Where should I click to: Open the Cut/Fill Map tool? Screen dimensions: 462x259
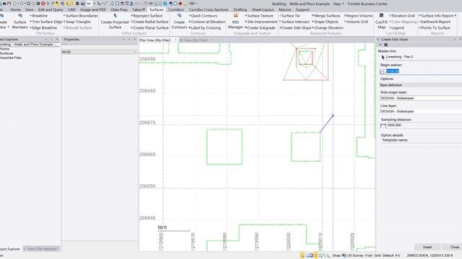point(381,22)
